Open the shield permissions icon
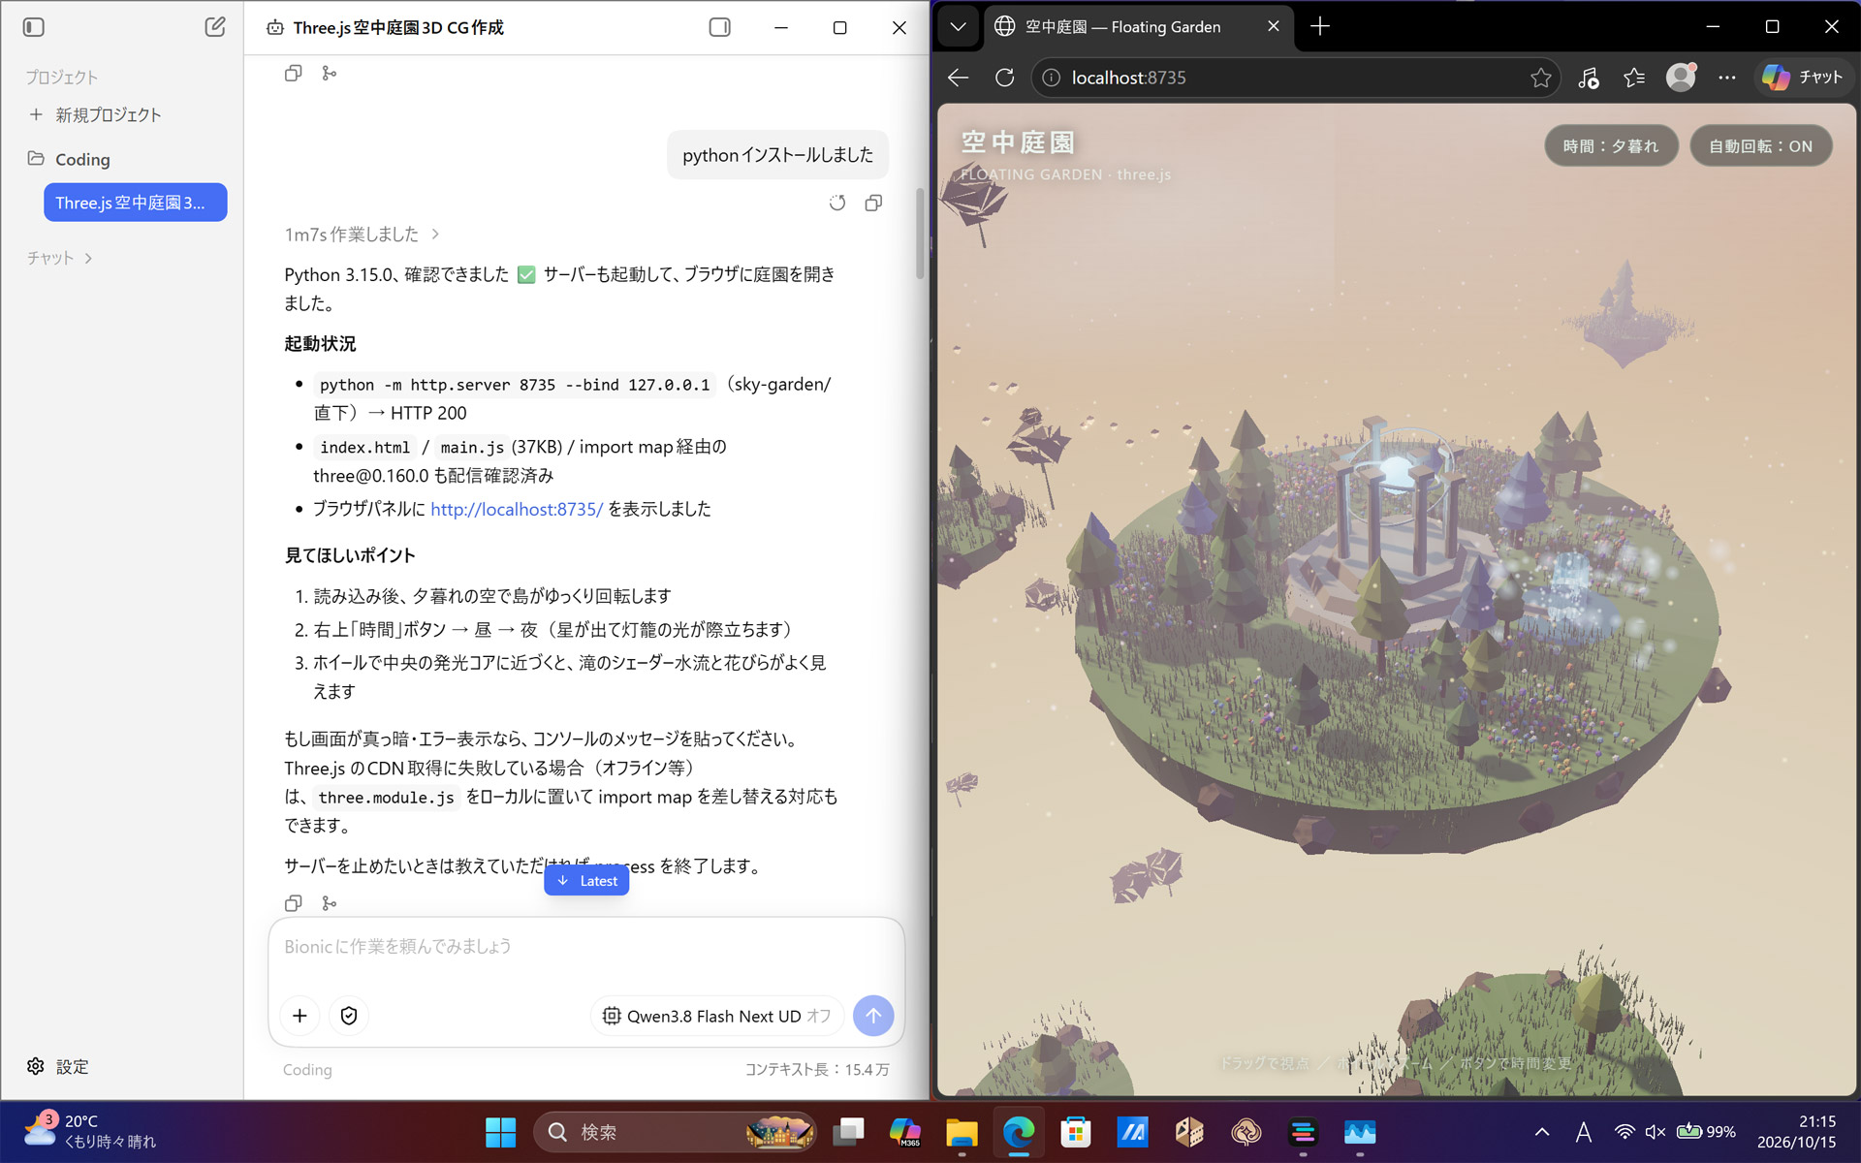Screen dimensions: 1861x1163 pos(349,1016)
